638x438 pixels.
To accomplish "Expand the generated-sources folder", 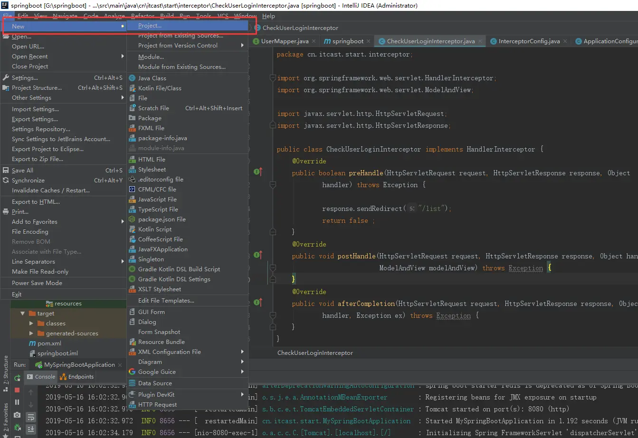I will tap(31, 333).
